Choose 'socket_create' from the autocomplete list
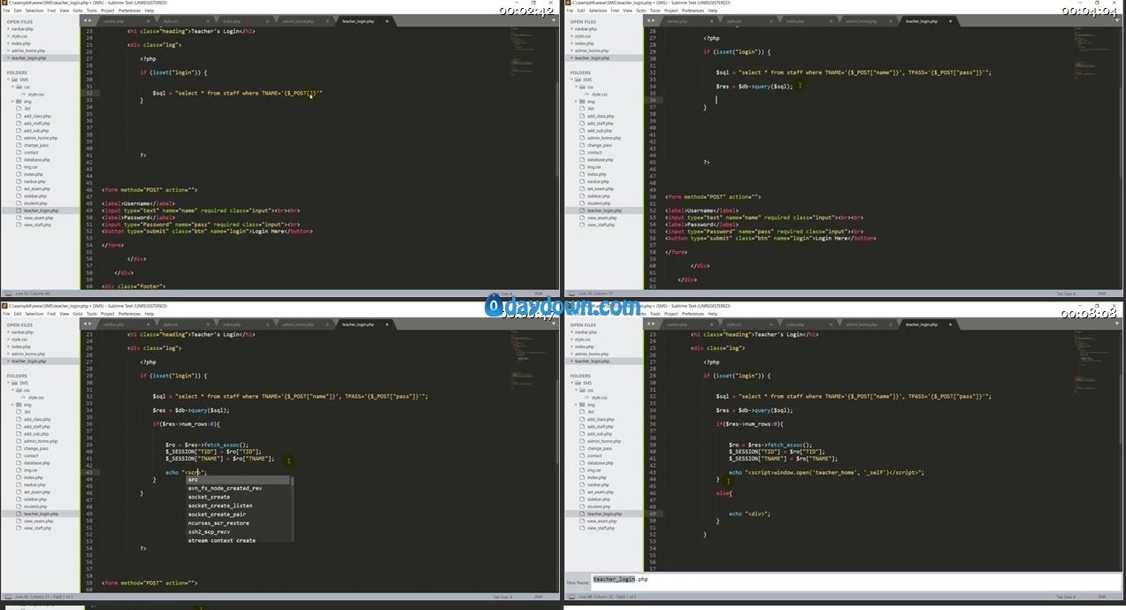The width and height of the screenshot is (1126, 610). click(x=238, y=497)
